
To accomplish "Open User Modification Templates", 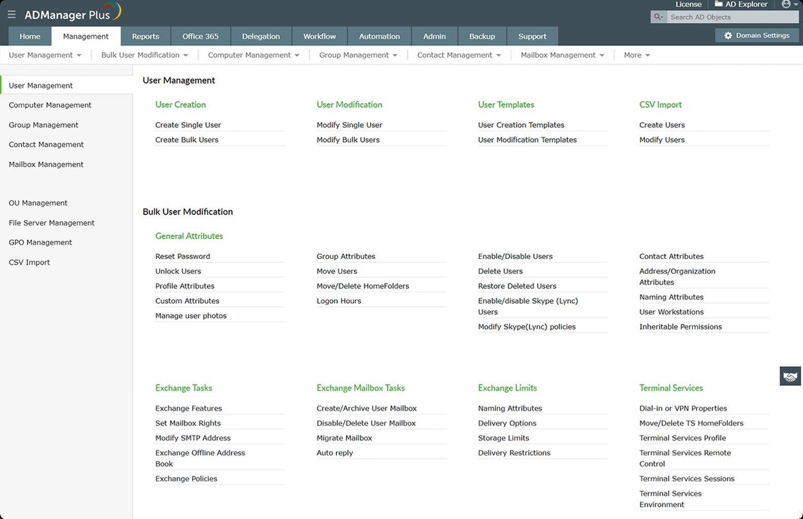I will (527, 140).
